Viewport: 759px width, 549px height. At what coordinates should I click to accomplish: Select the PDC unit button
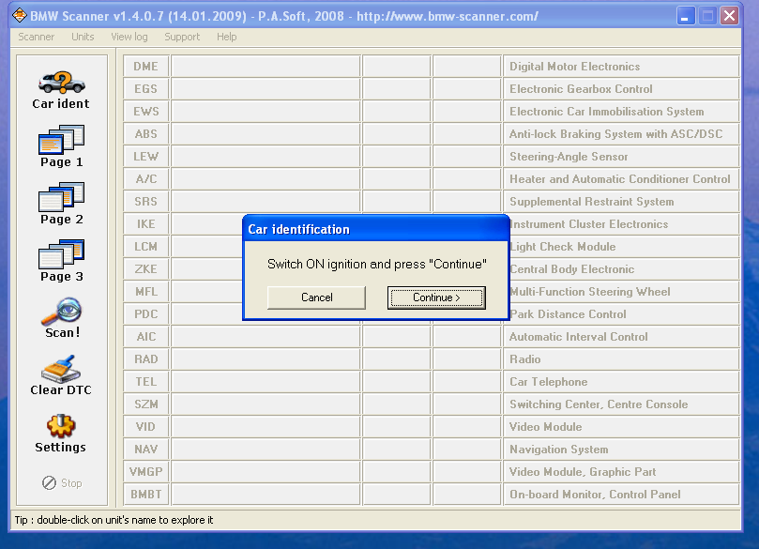(x=145, y=313)
